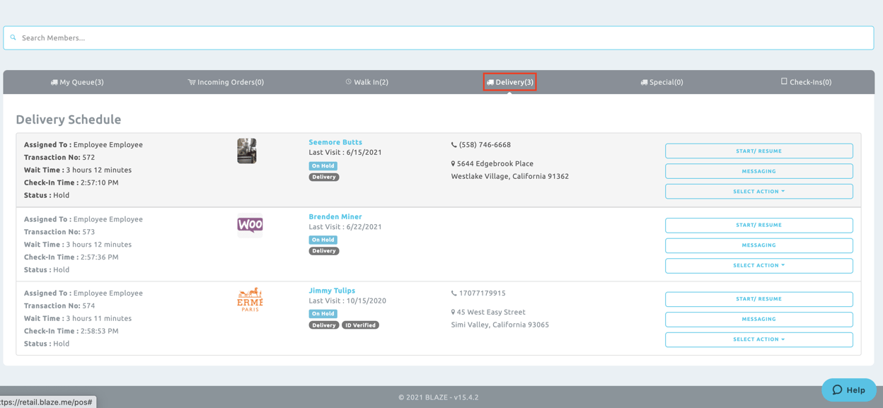This screenshot has height=408, width=883.
Task: Click On Hold badge for Jimmy Tulips
Action: click(x=323, y=313)
